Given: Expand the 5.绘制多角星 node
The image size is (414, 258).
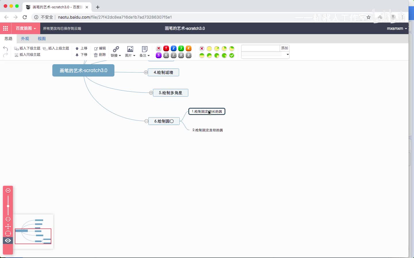Looking at the screenshot, I should tap(151, 93).
